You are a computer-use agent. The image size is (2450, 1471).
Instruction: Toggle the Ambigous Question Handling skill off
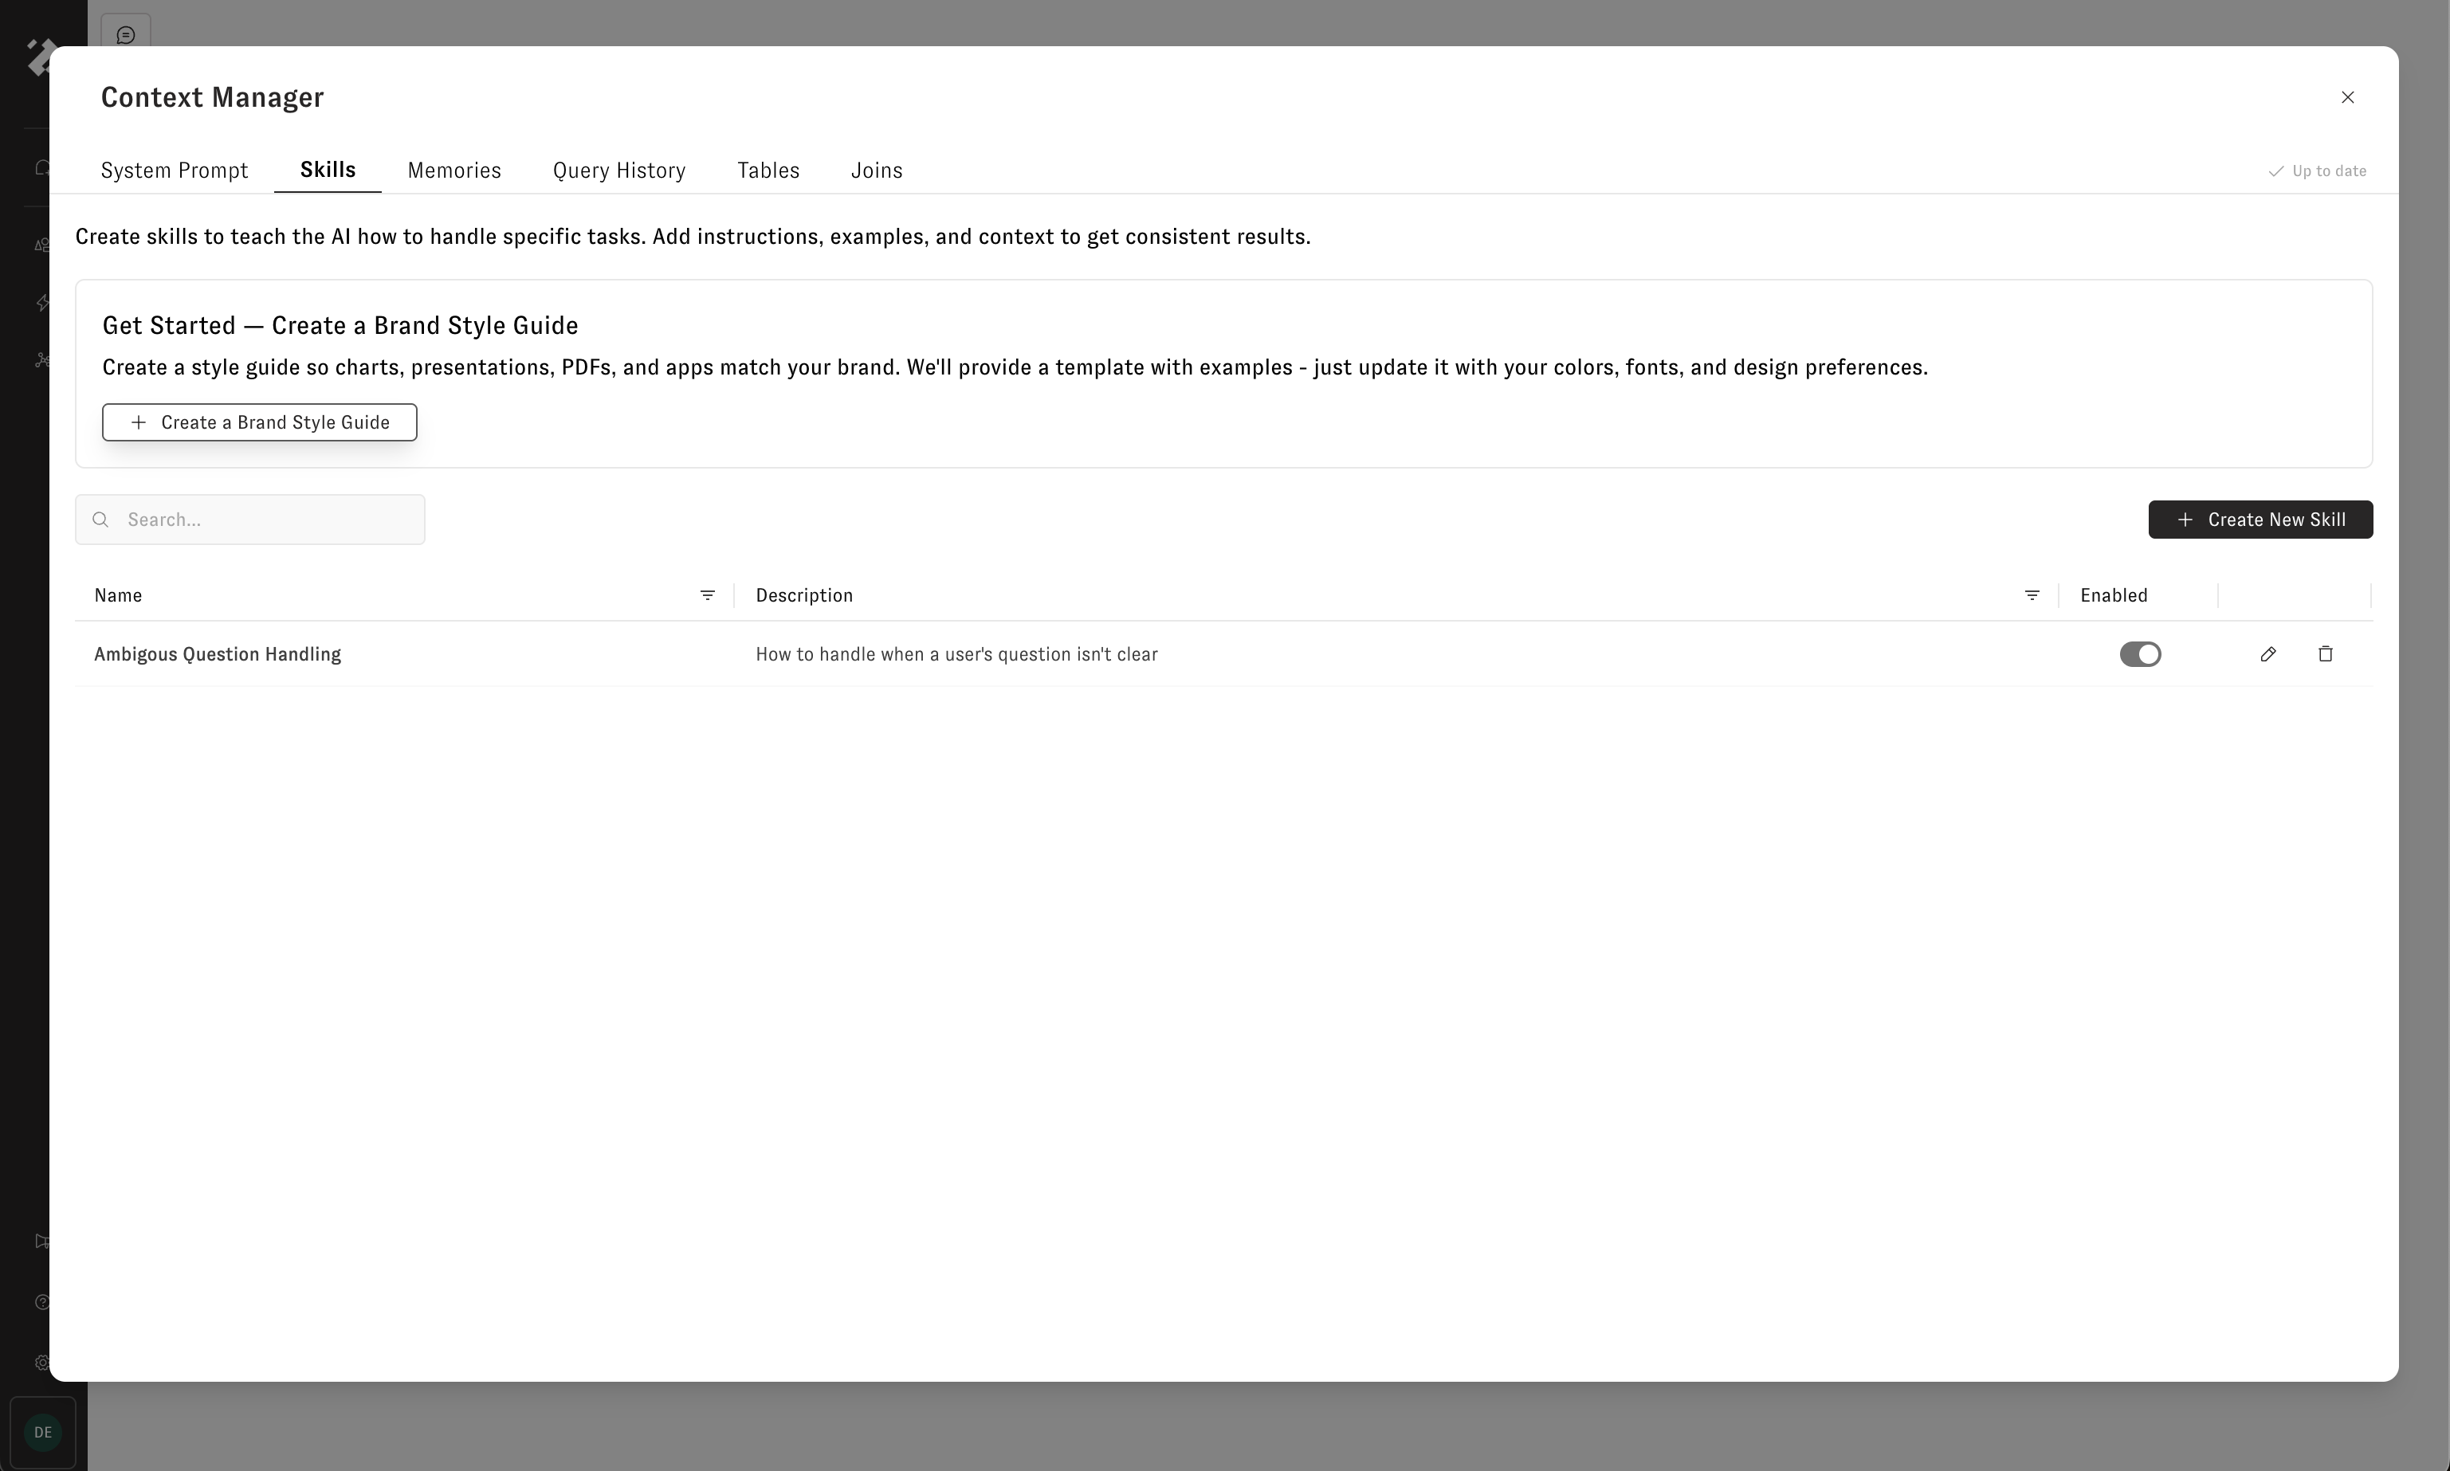(x=2140, y=654)
